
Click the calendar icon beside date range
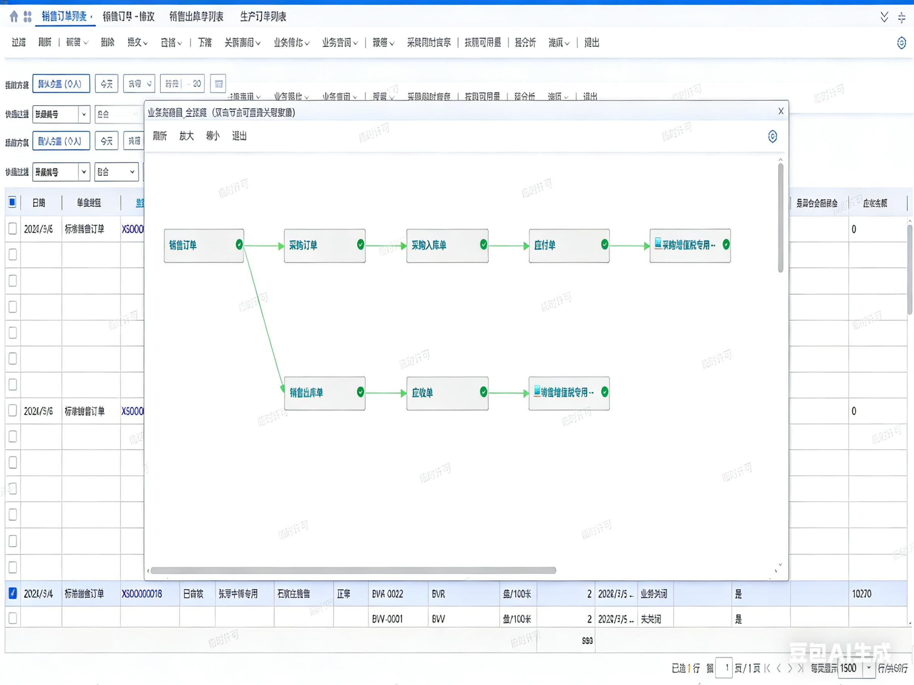pyautogui.click(x=218, y=84)
